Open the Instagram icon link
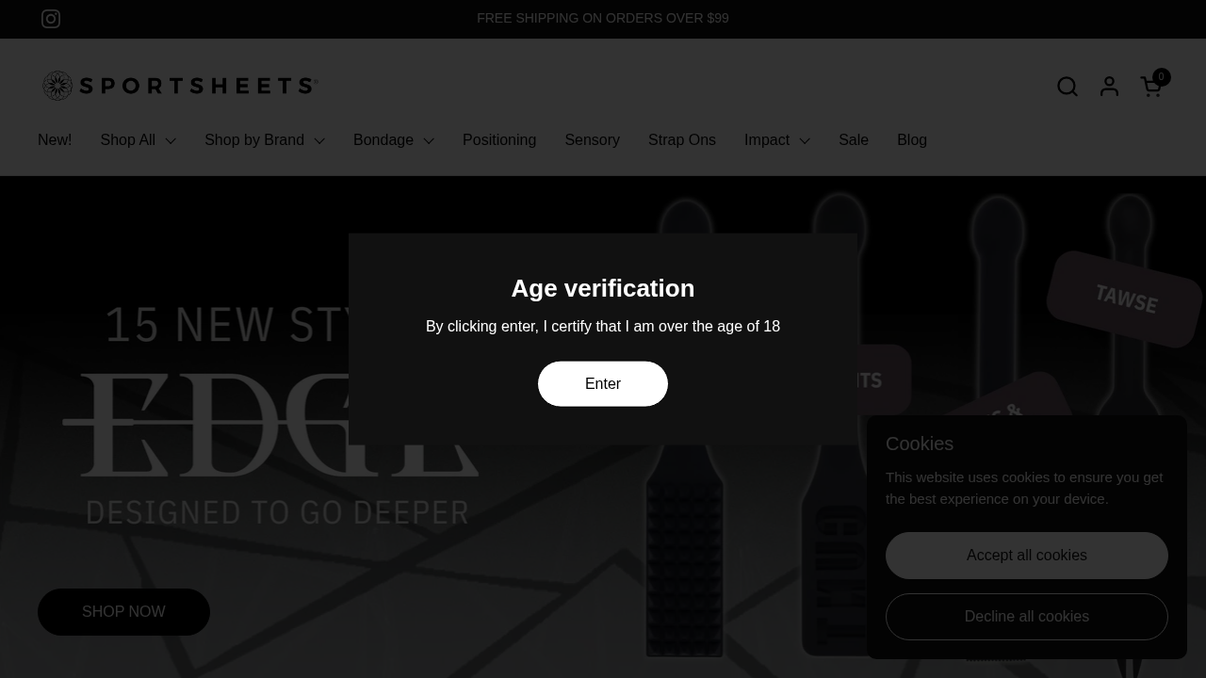This screenshot has width=1206, height=678. click(51, 19)
